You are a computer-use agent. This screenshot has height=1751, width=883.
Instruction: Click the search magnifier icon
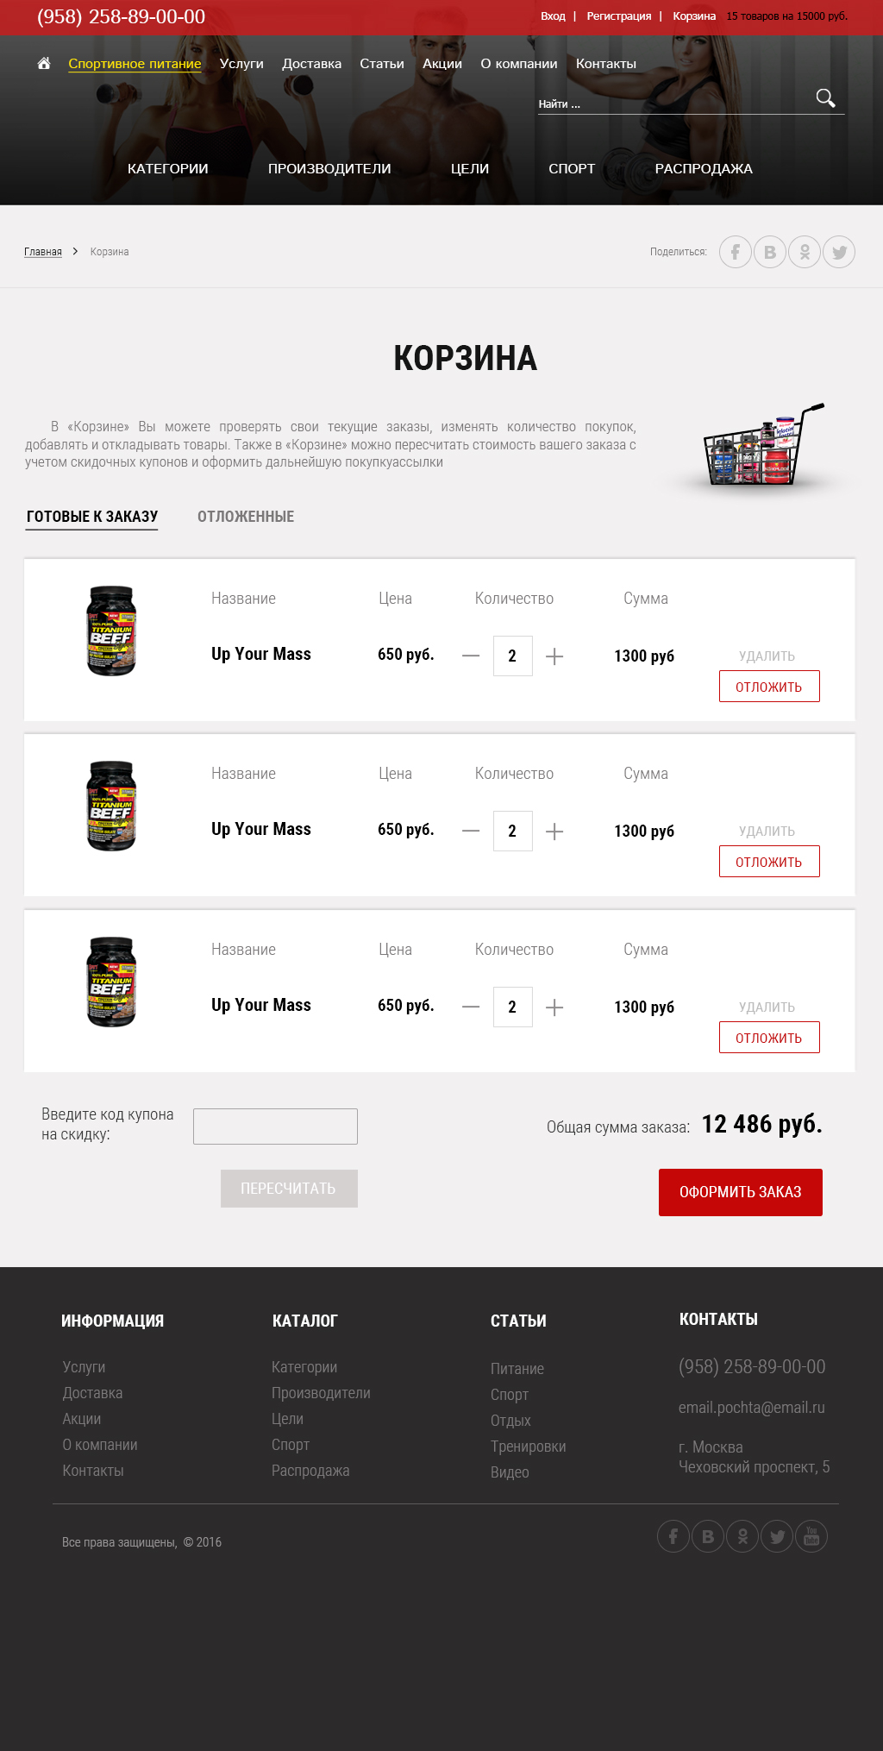[x=825, y=98]
